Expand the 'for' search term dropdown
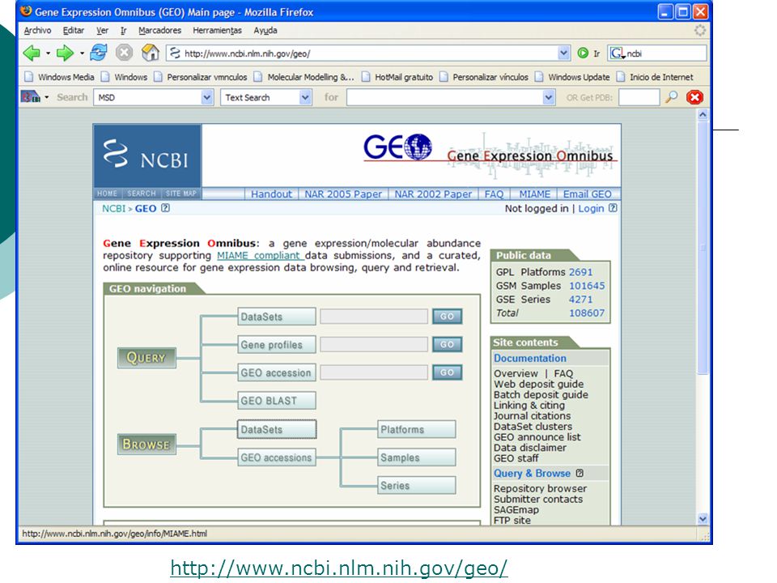The width and height of the screenshot is (777, 583). [x=548, y=97]
